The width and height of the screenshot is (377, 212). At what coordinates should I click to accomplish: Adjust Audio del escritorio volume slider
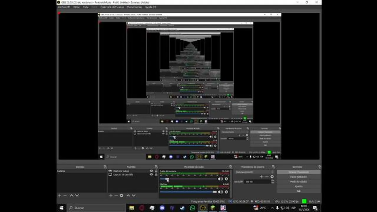click(188, 179)
